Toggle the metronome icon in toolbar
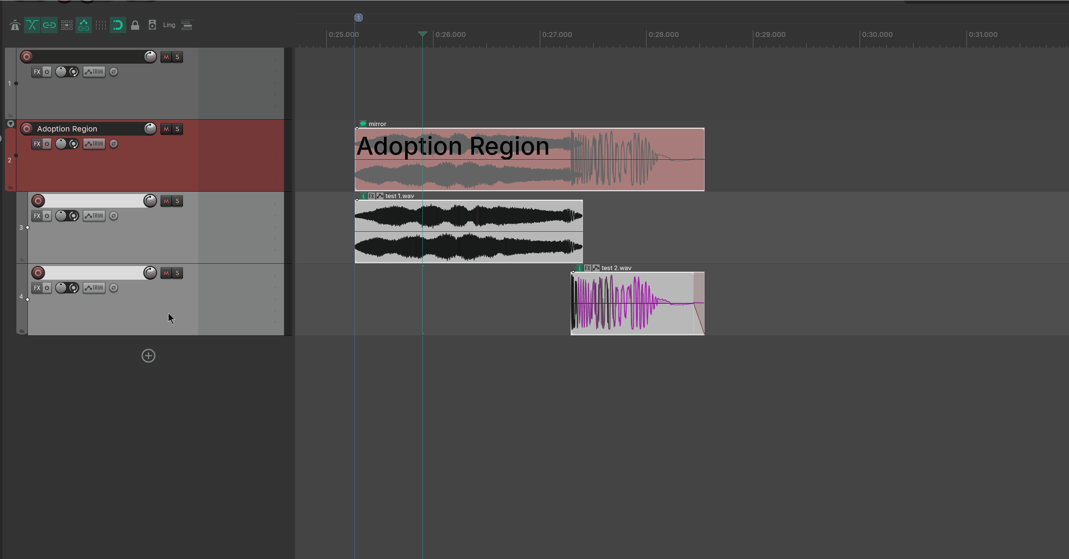Screen dimensions: 1069x559 coord(15,25)
